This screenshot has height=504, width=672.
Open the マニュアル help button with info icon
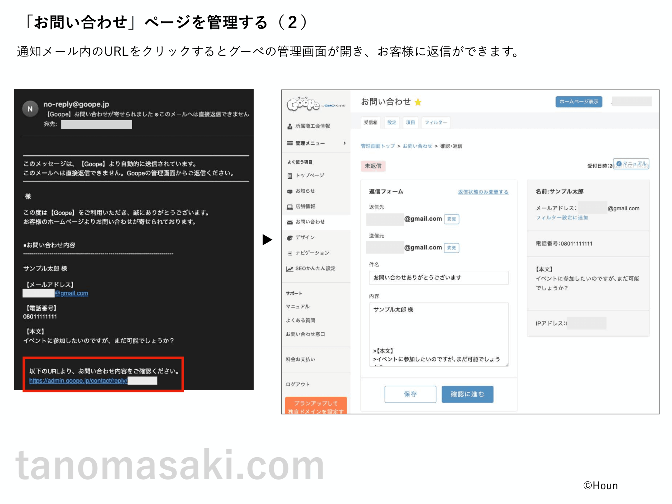point(631,164)
